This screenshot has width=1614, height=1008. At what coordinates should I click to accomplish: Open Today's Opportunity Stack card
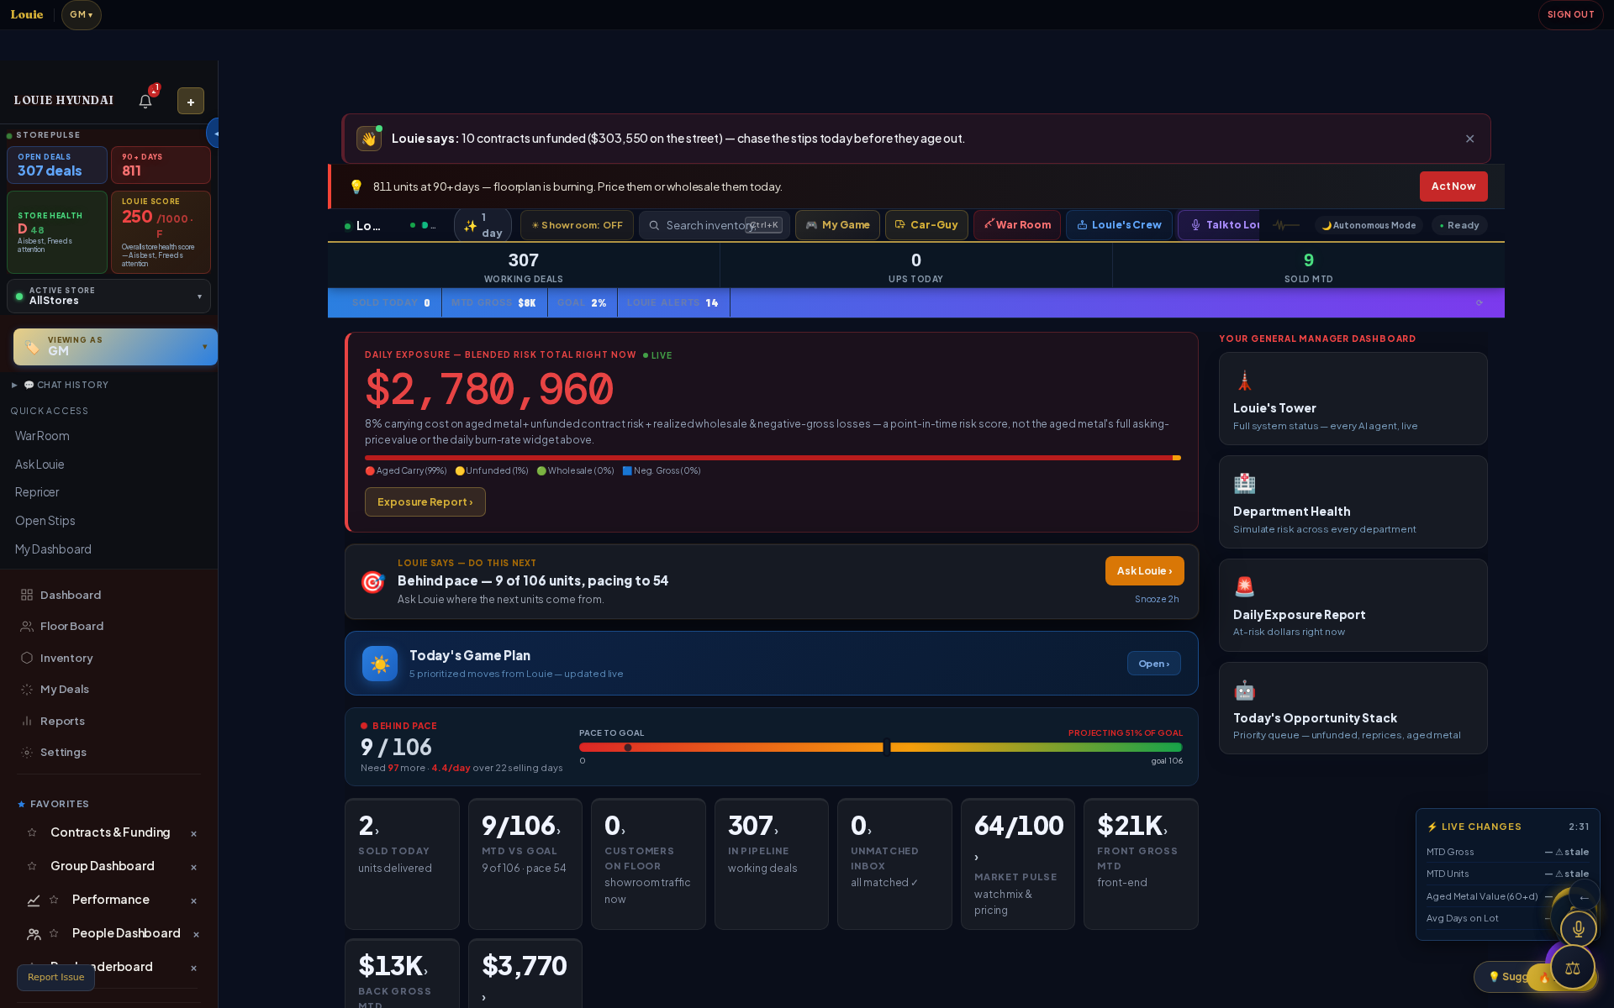coord(1353,708)
